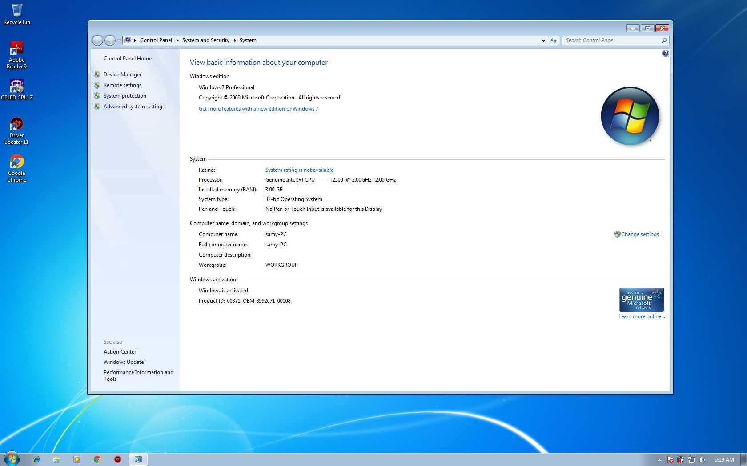Image resolution: width=747 pixels, height=466 pixels.
Task: Open Control Panel Home link
Action: point(128,59)
